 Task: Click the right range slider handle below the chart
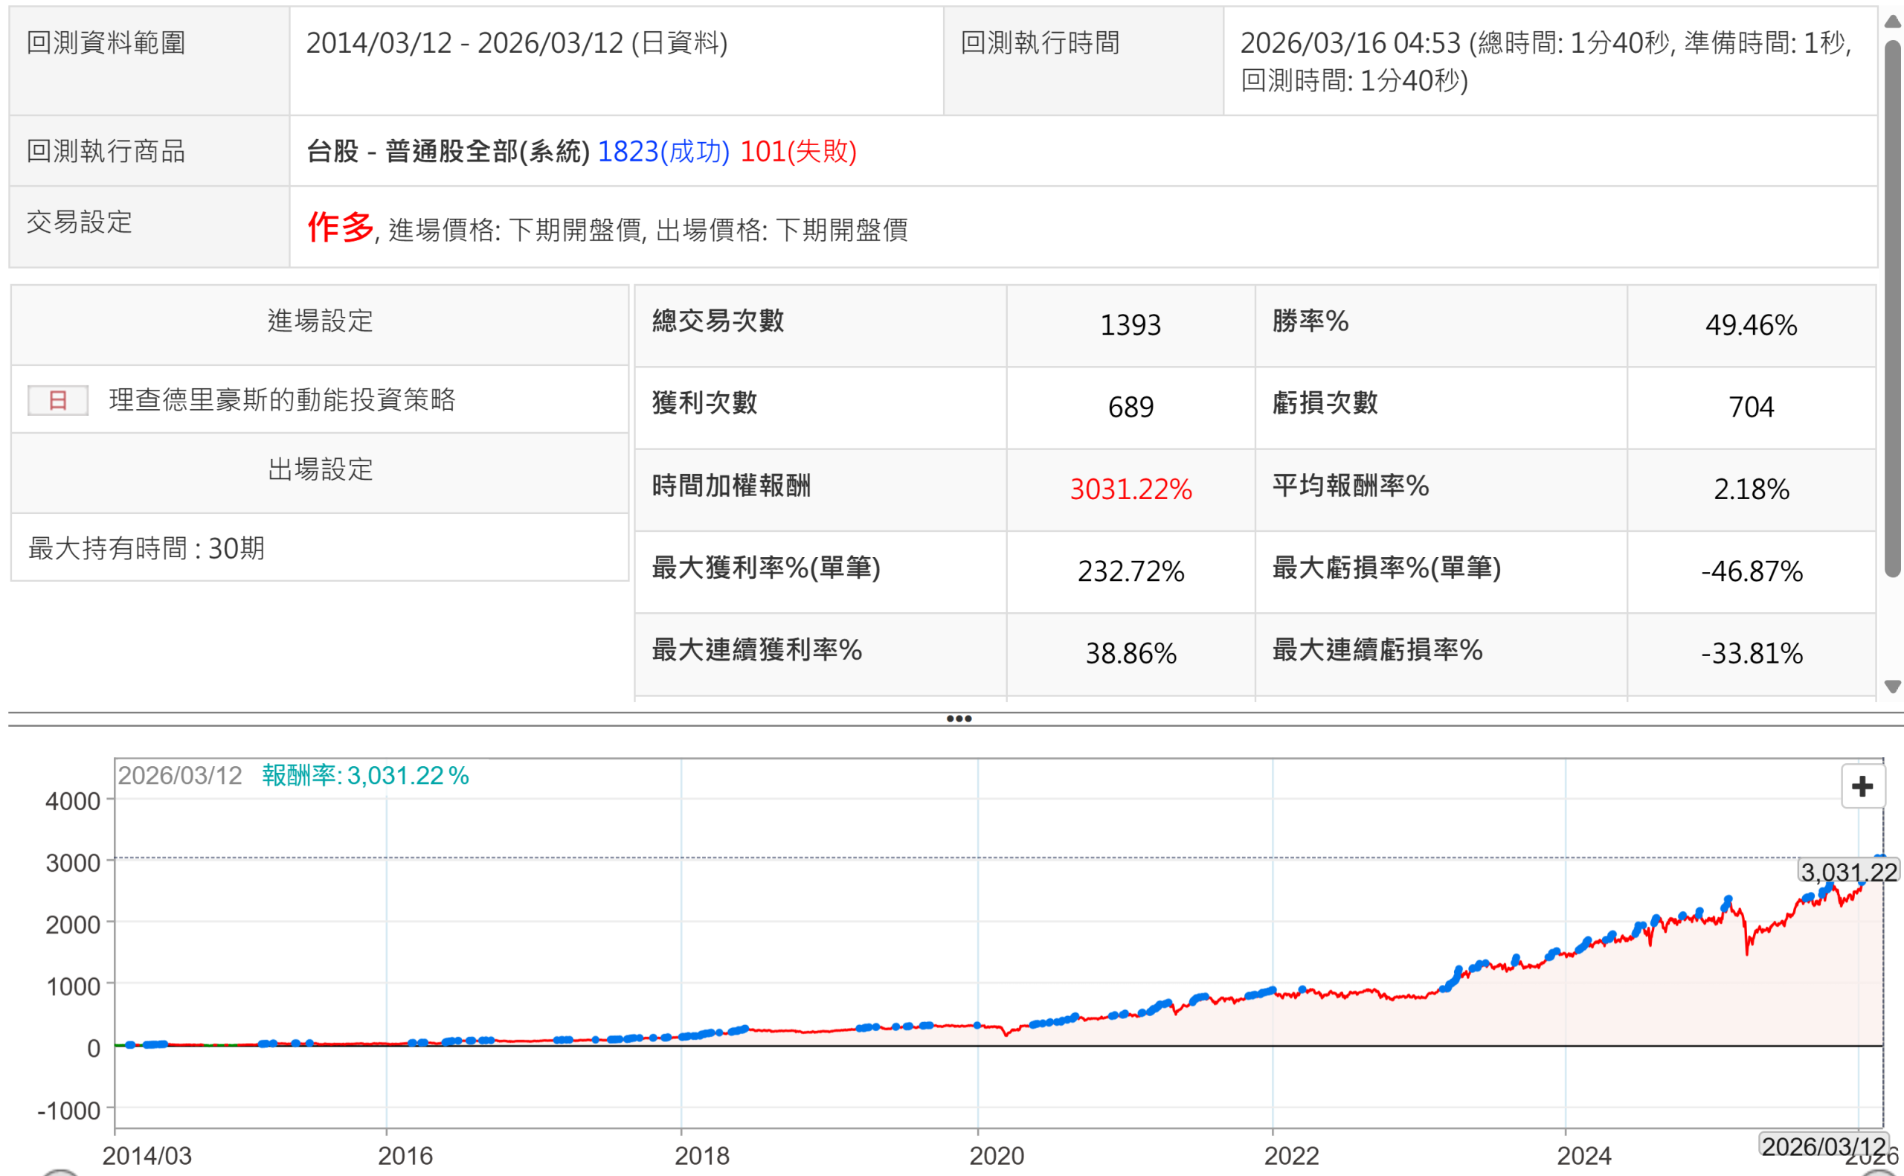tap(1880, 1172)
